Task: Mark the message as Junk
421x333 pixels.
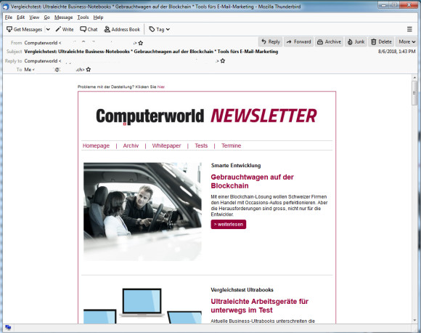Action: pos(356,41)
